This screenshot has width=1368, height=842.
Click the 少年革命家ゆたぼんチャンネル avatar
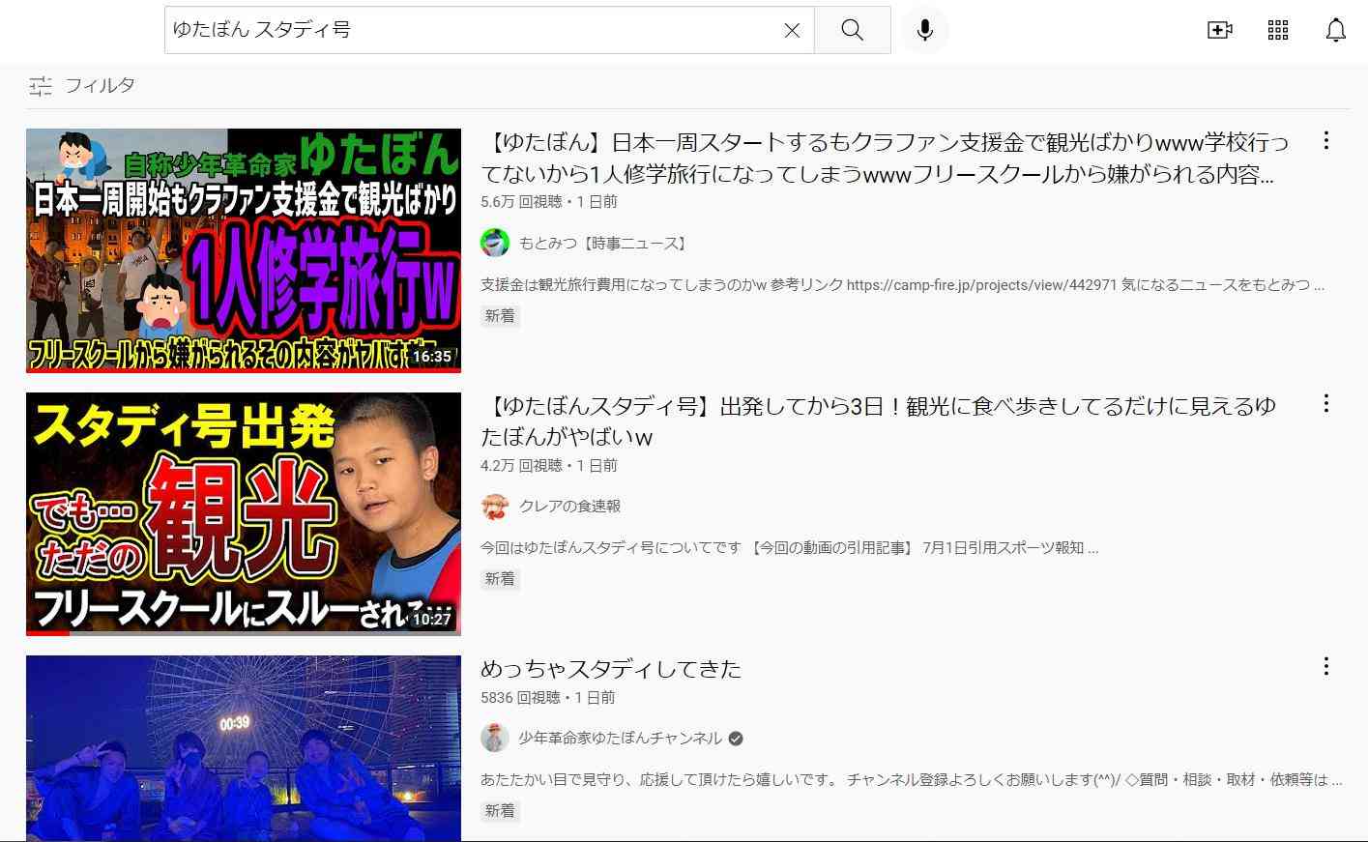(x=495, y=738)
